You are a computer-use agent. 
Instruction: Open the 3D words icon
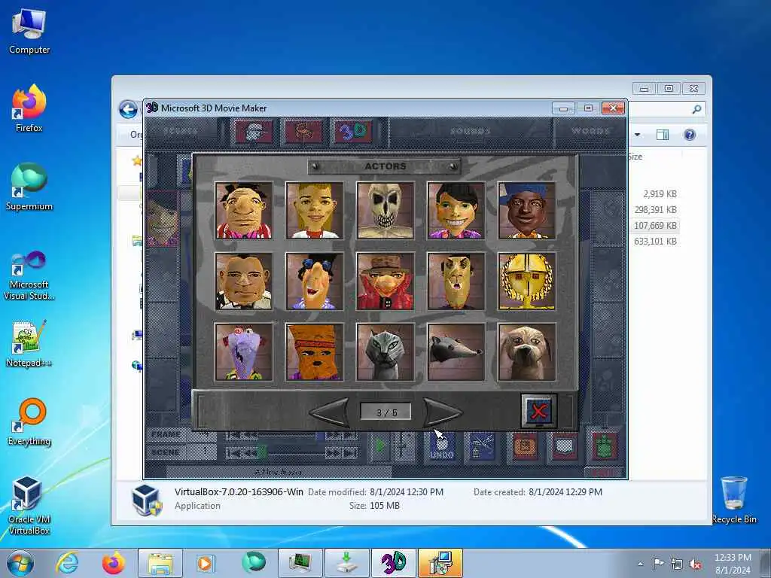click(353, 132)
